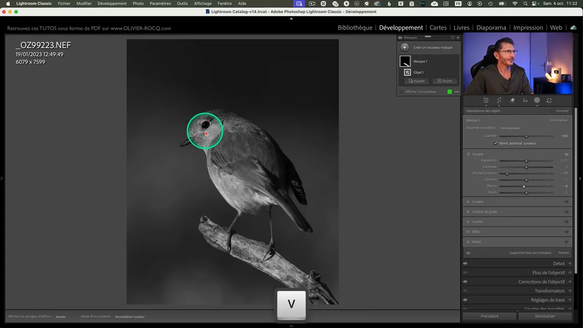Select the Healing eraser tool icon
This screenshot has height=328, width=583.
[x=512, y=101]
